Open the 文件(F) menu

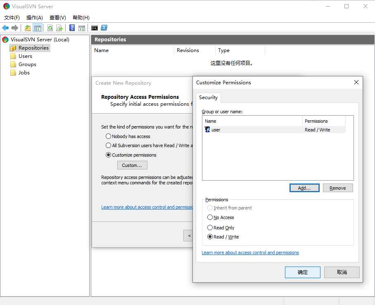(12, 18)
